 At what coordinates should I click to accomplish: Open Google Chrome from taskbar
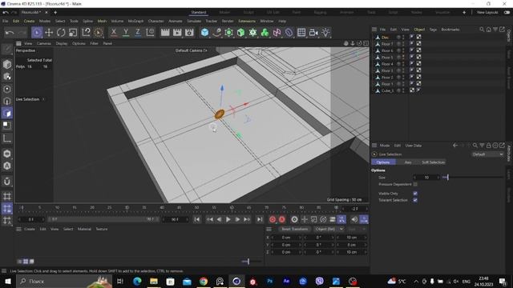[x=203, y=281]
